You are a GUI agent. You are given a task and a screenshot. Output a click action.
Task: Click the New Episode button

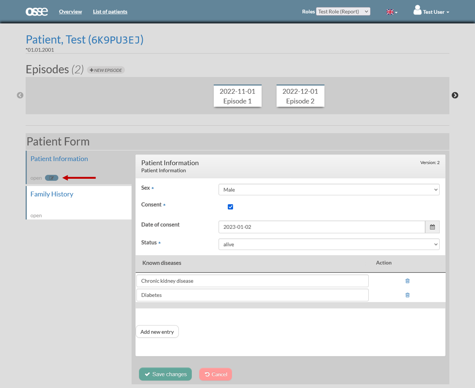click(x=106, y=70)
